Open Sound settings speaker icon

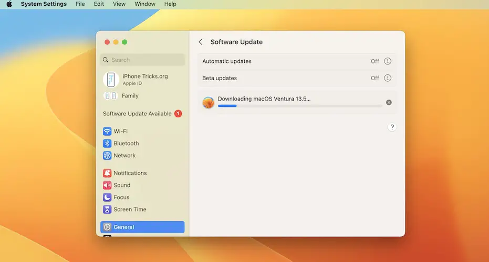(x=107, y=185)
